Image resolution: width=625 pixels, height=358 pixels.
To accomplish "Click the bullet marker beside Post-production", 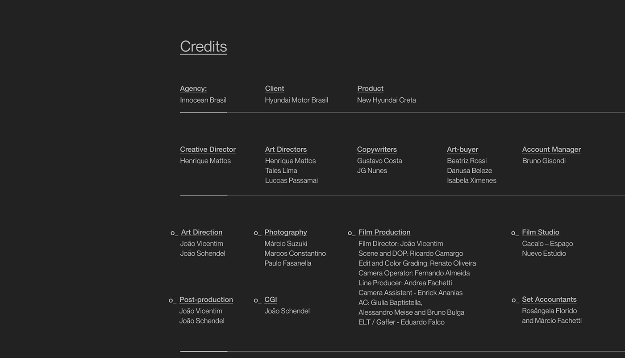I will click(x=172, y=300).
